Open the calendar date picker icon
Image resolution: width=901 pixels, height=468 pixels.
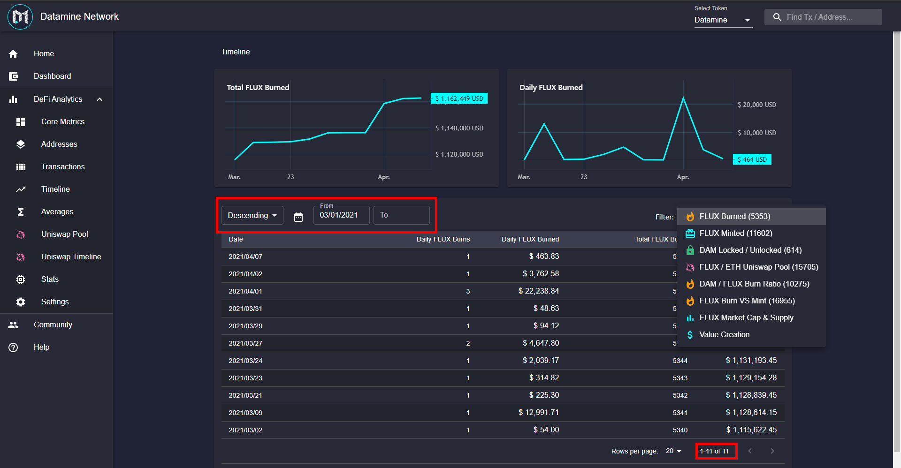pos(298,217)
